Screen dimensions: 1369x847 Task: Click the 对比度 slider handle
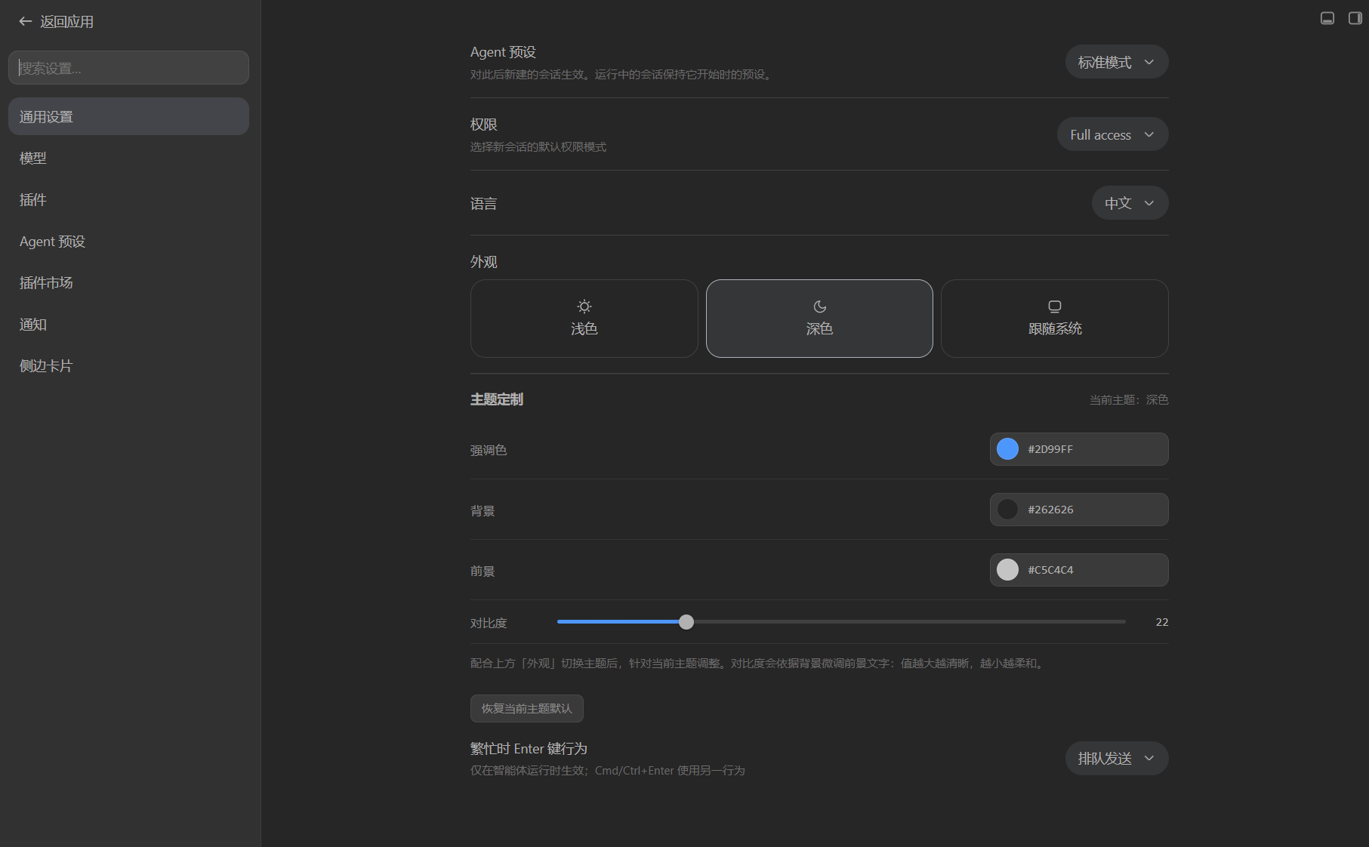pyautogui.click(x=686, y=622)
